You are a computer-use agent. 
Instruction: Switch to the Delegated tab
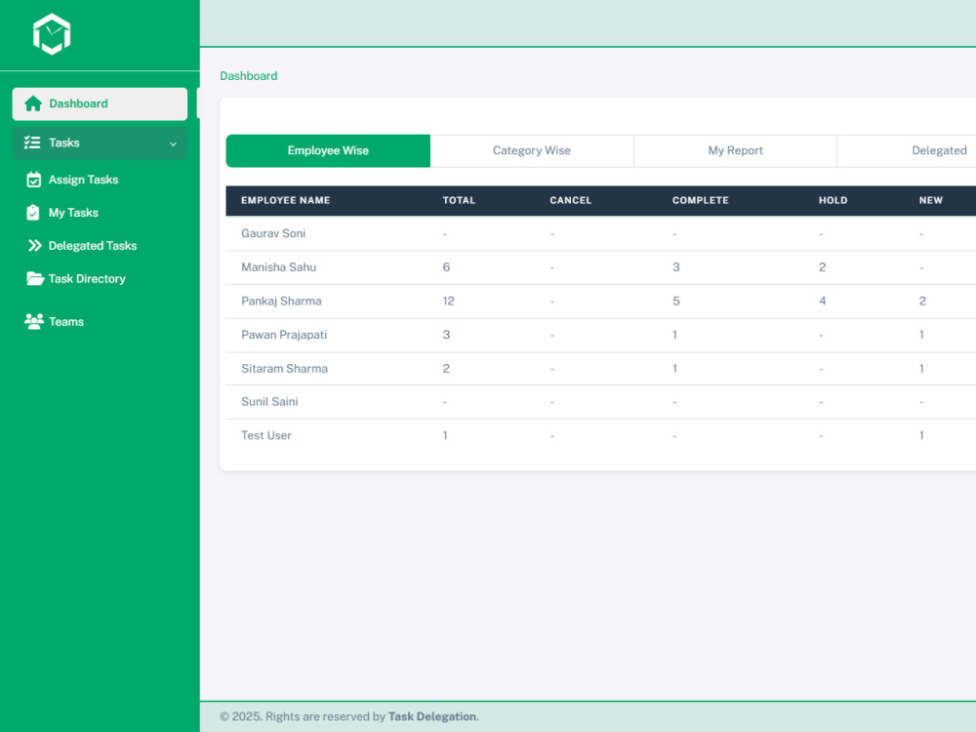coord(907,150)
